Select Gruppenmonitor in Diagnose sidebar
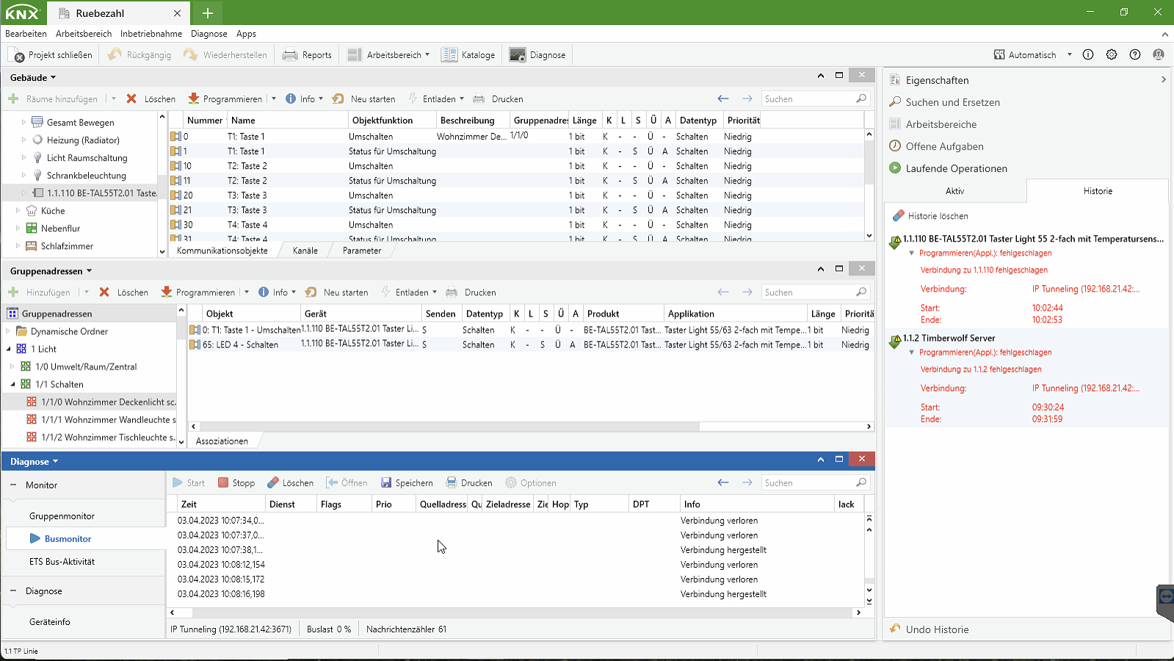1174x661 pixels. tap(62, 516)
